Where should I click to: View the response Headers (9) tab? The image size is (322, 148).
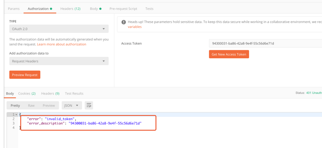(x=50, y=93)
